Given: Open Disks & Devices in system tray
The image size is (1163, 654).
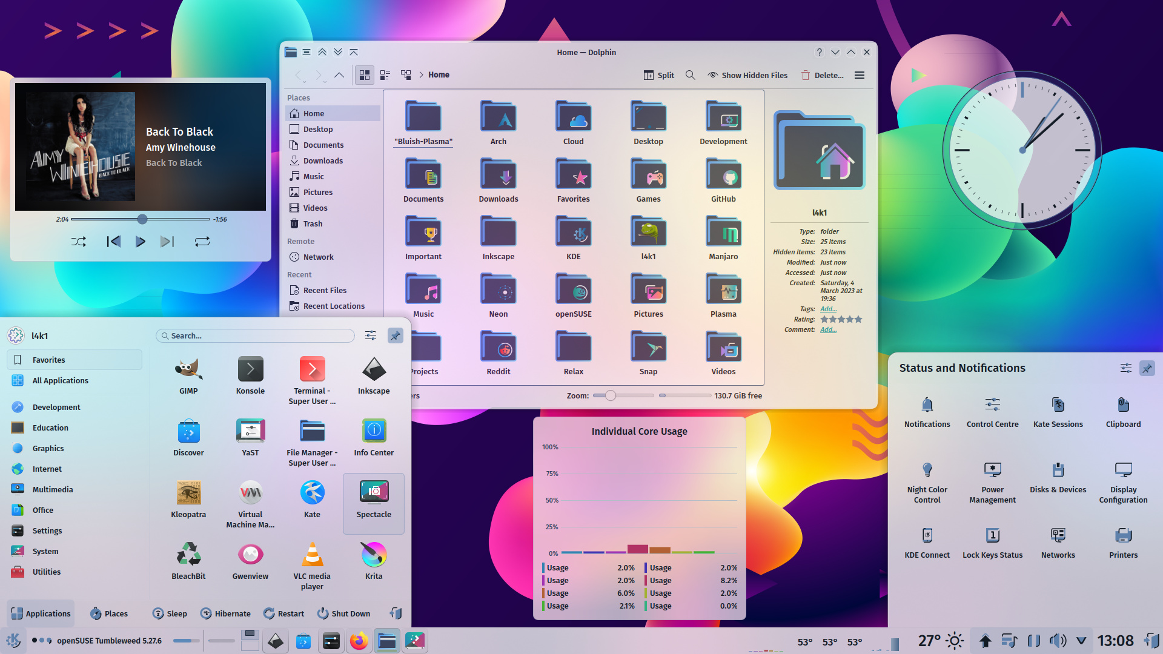Looking at the screenshot, I should pyautogui.click(x=1058, y=477).
